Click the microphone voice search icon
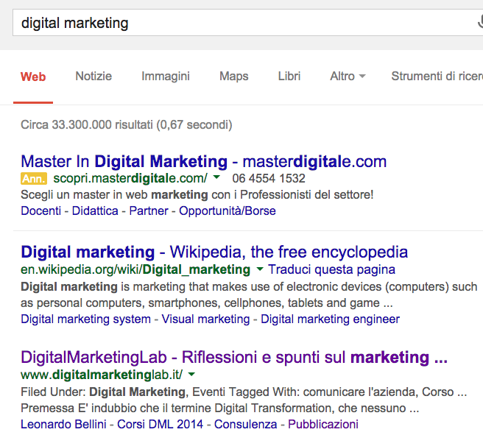Viewport: 483px width, 435px height. coord(480,22)
